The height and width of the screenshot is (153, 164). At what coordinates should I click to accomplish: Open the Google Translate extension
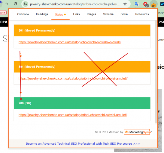coord(137,4)
